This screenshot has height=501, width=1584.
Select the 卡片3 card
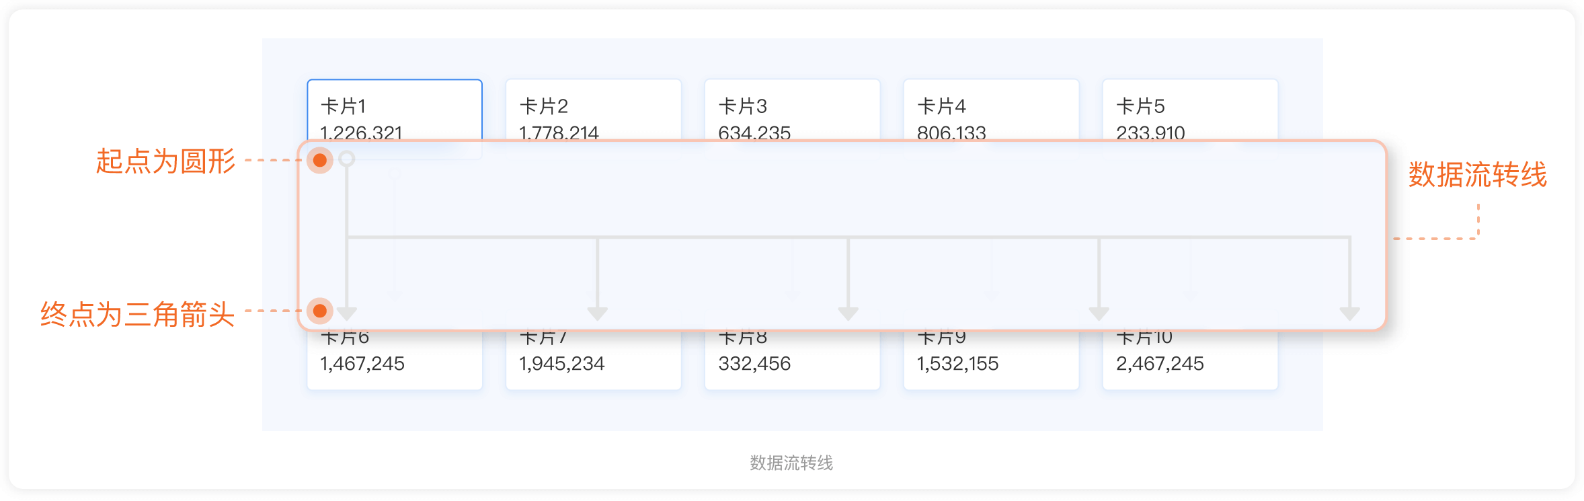coord(792,111)
